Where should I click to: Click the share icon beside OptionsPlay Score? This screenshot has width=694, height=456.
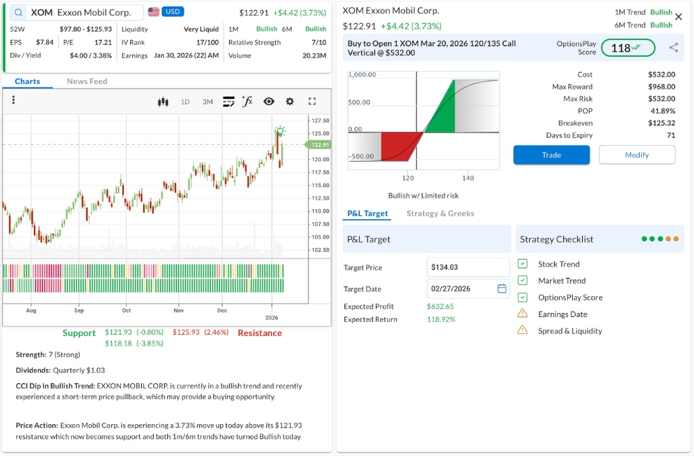(x=673, y=47)
